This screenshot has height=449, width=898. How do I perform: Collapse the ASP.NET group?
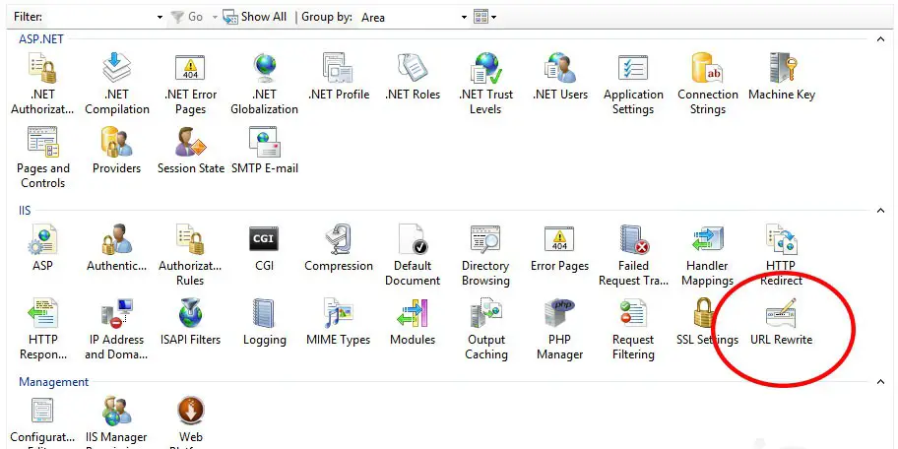880,39
